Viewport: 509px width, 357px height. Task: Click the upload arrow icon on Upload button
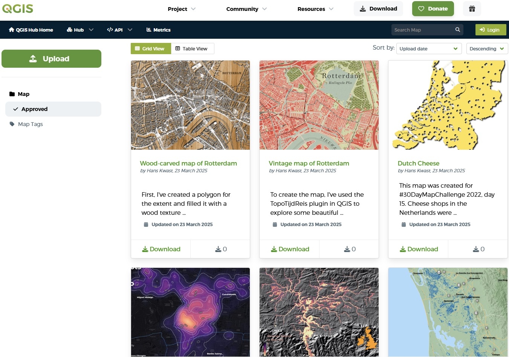(x=33, y=59)
